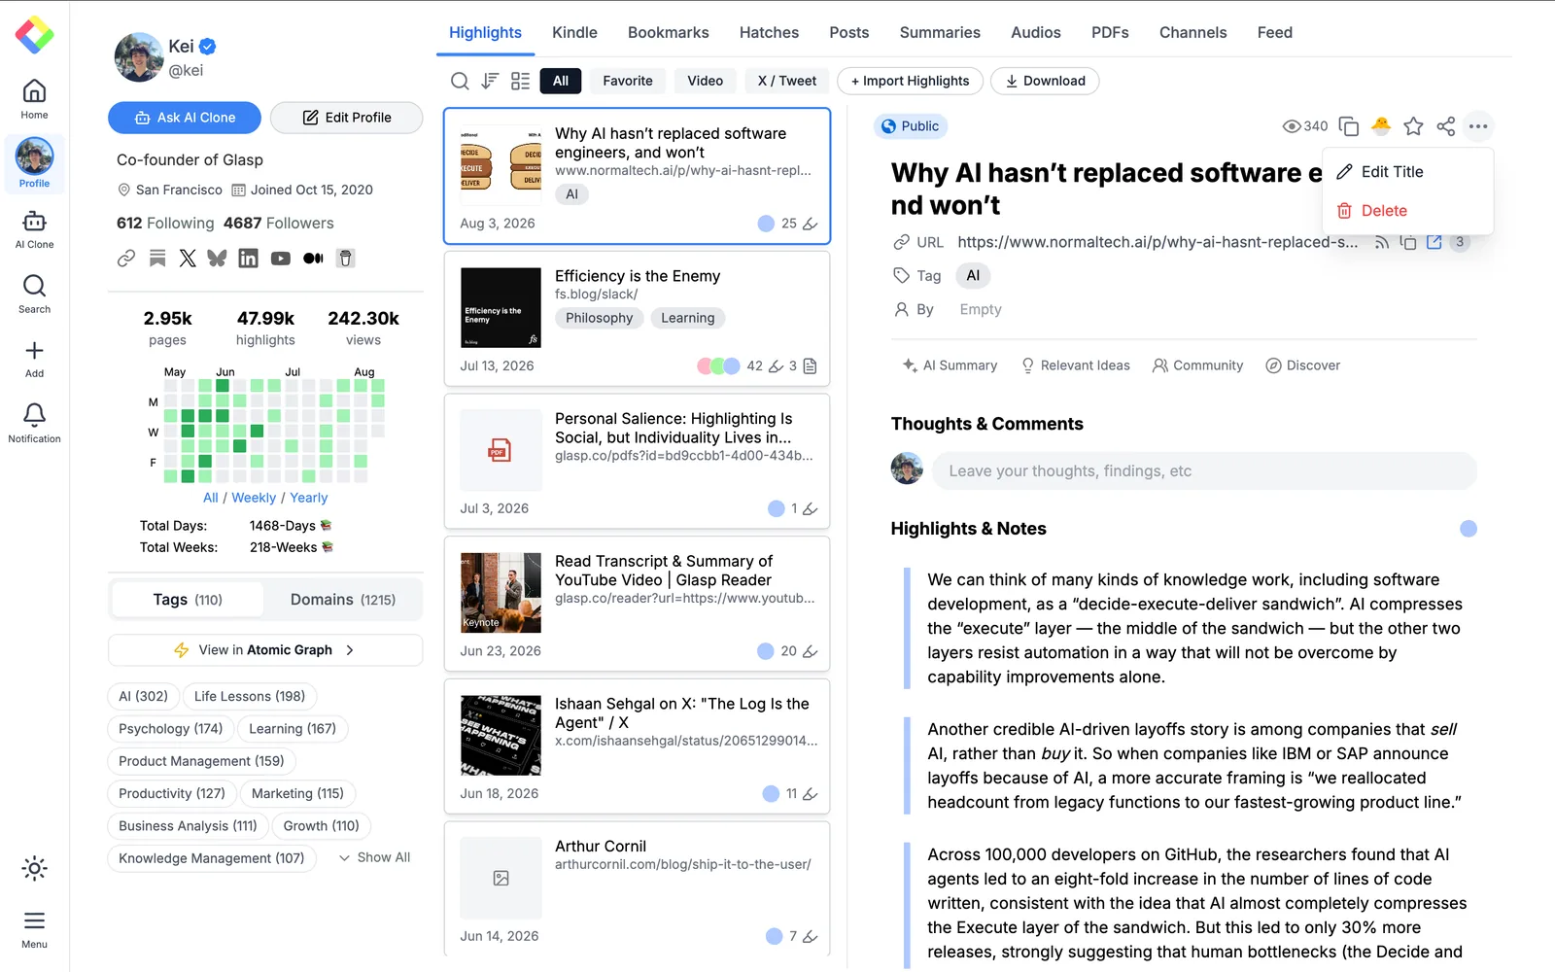Click the profile link chain icon

[x=126, y=258]
